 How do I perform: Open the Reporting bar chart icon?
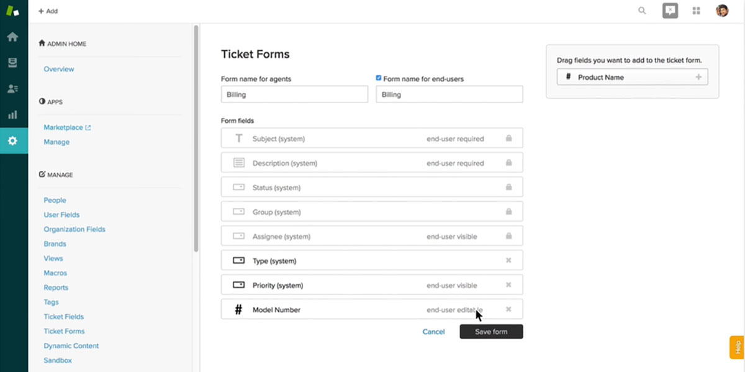coord(12,115)
